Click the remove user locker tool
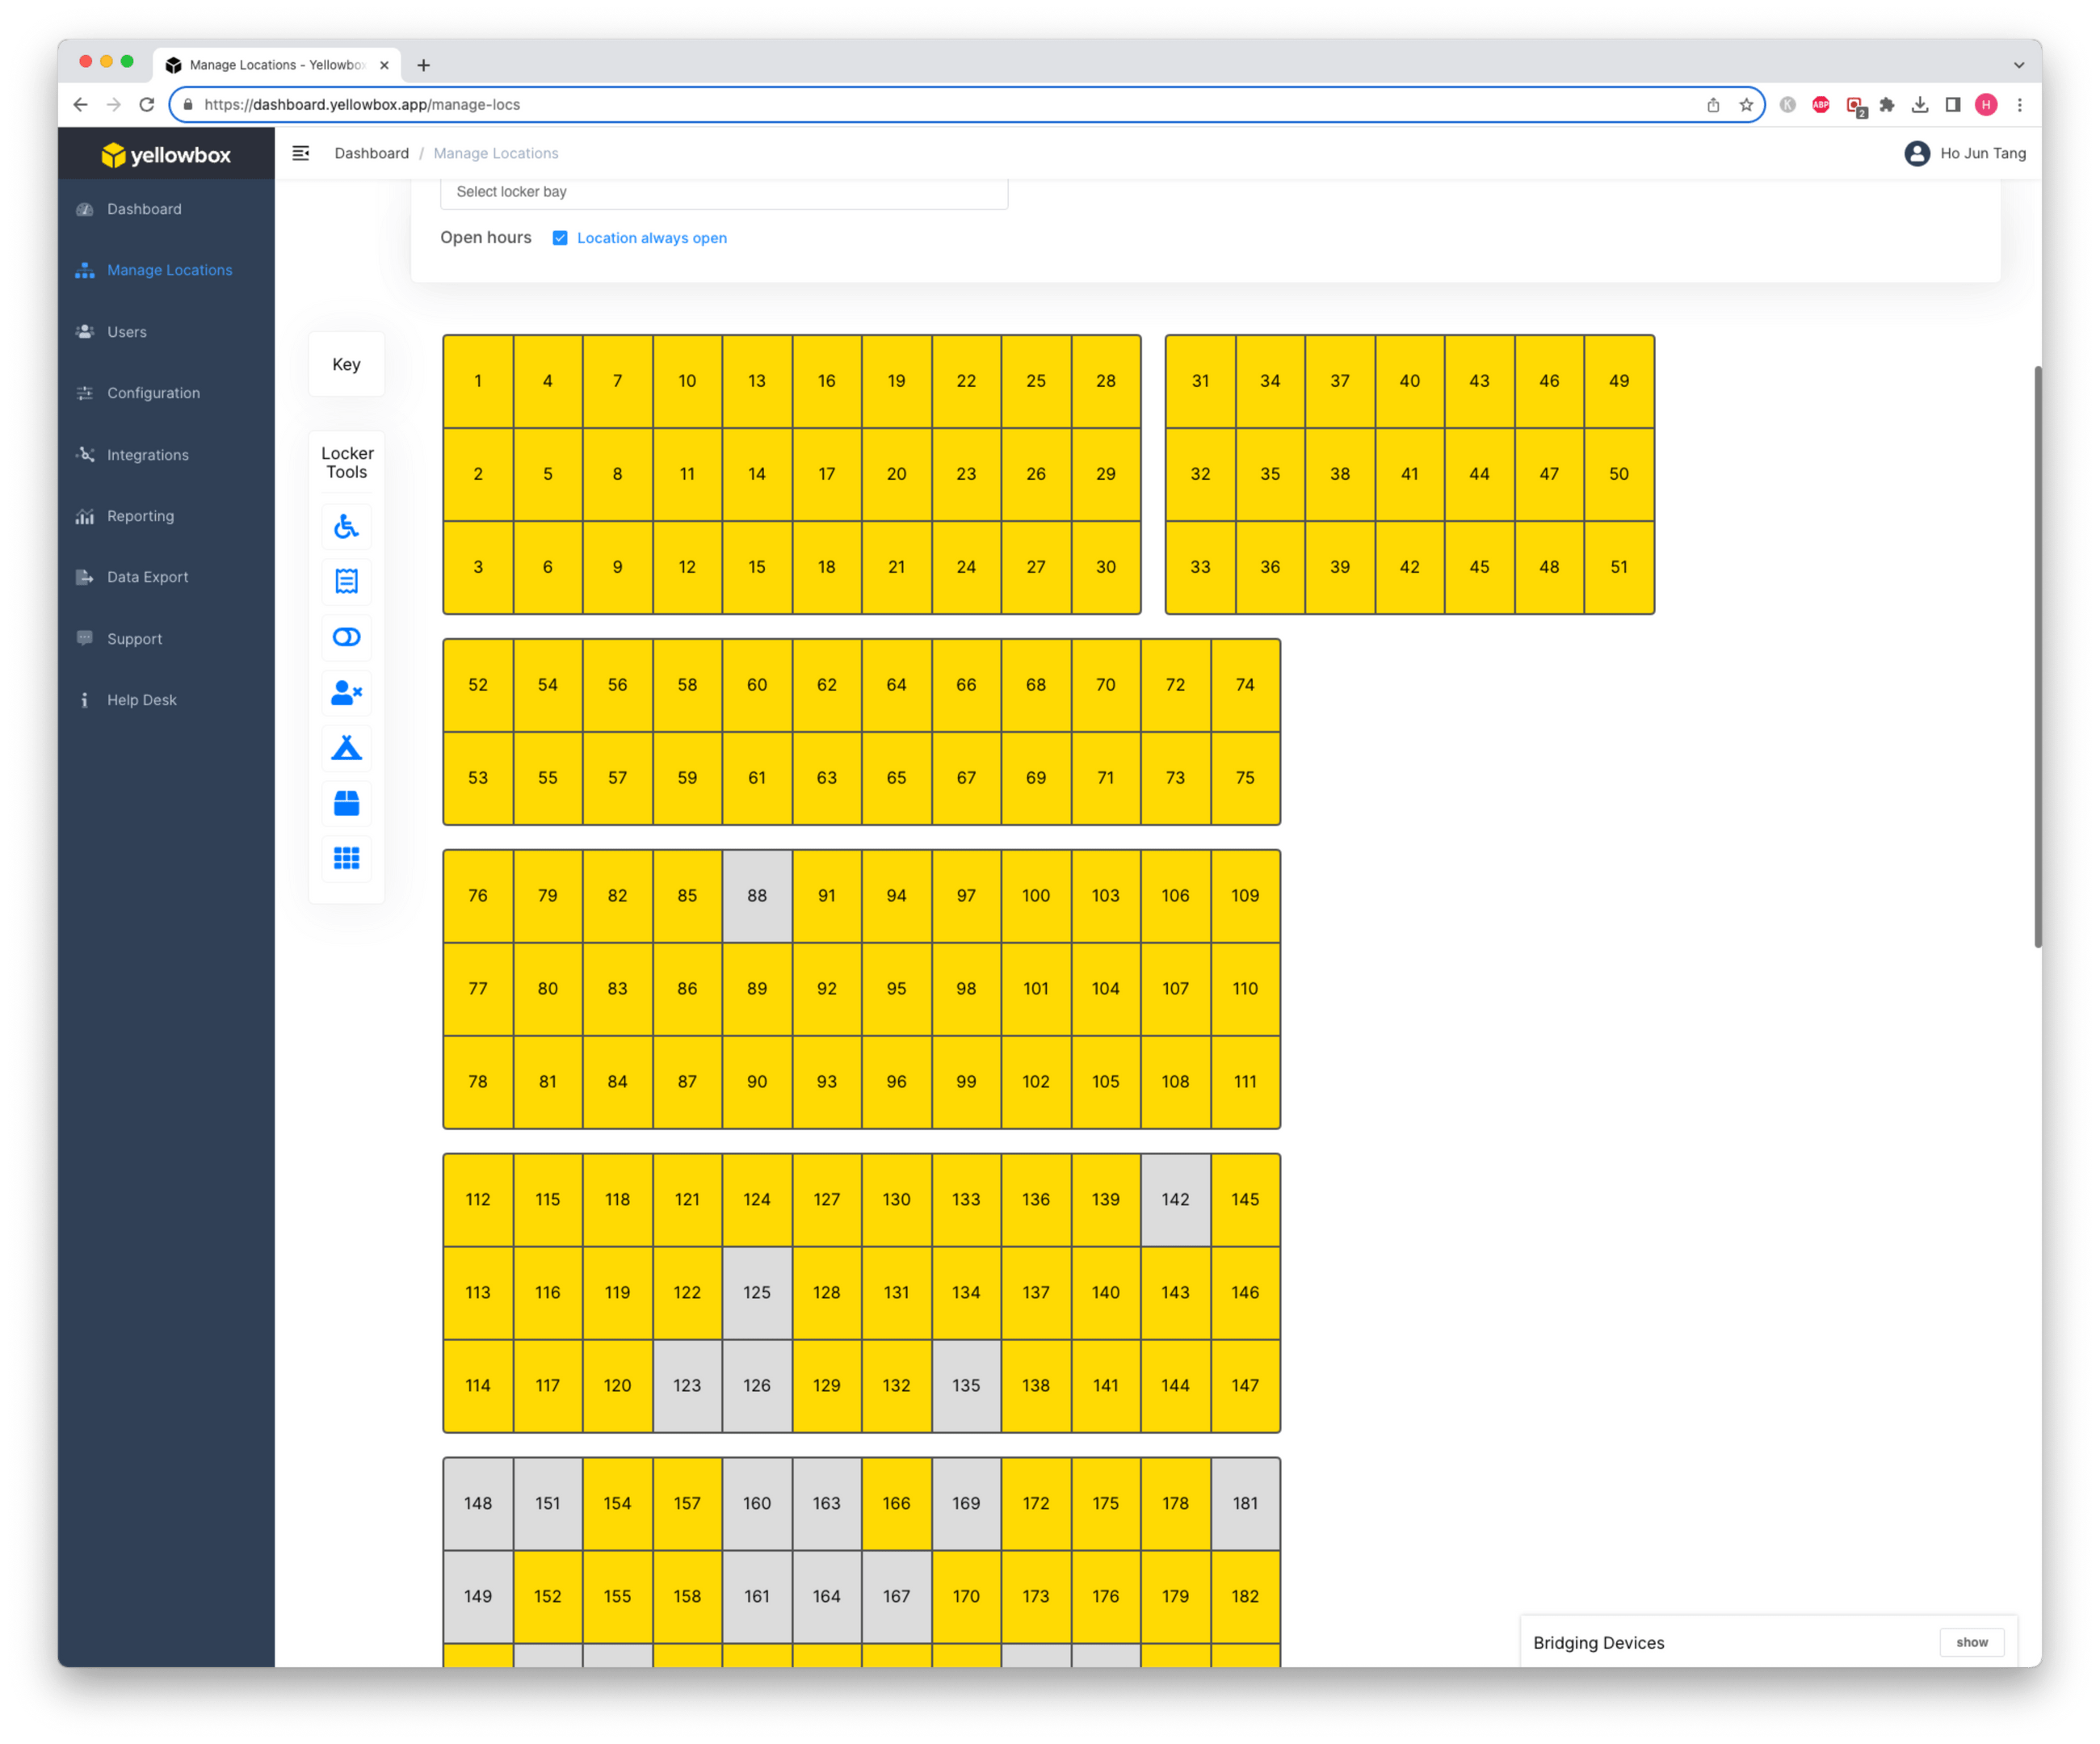Viewport: 2100px width, 1744px height. [346, 692]
